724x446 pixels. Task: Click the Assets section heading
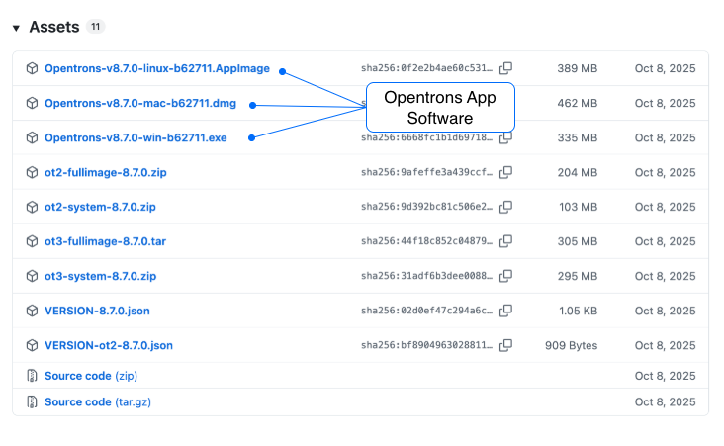pos(54,27)
